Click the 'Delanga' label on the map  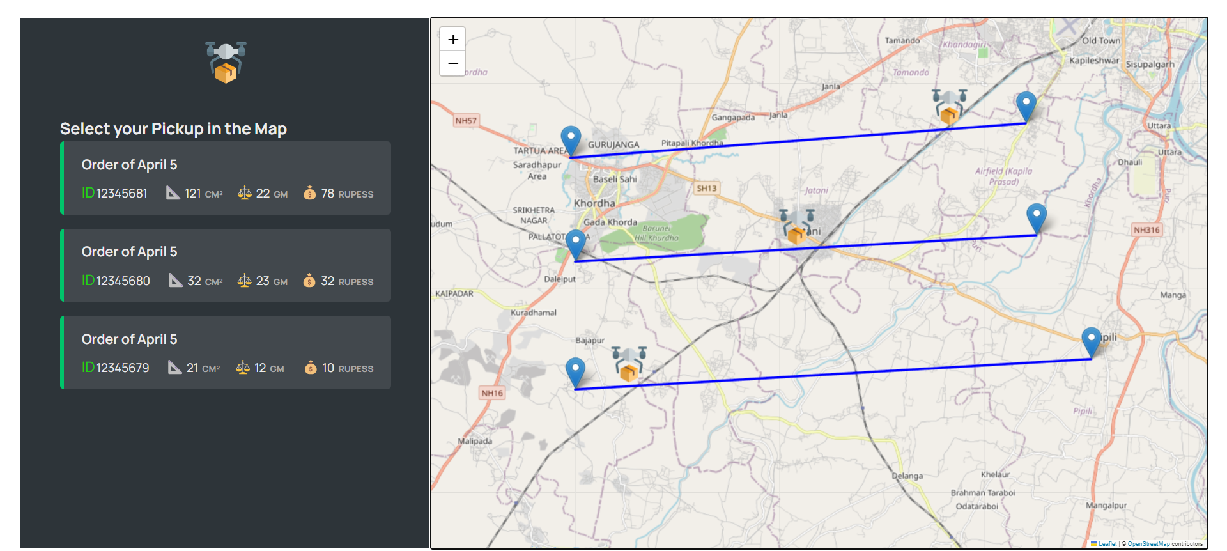tap(907, 476)
